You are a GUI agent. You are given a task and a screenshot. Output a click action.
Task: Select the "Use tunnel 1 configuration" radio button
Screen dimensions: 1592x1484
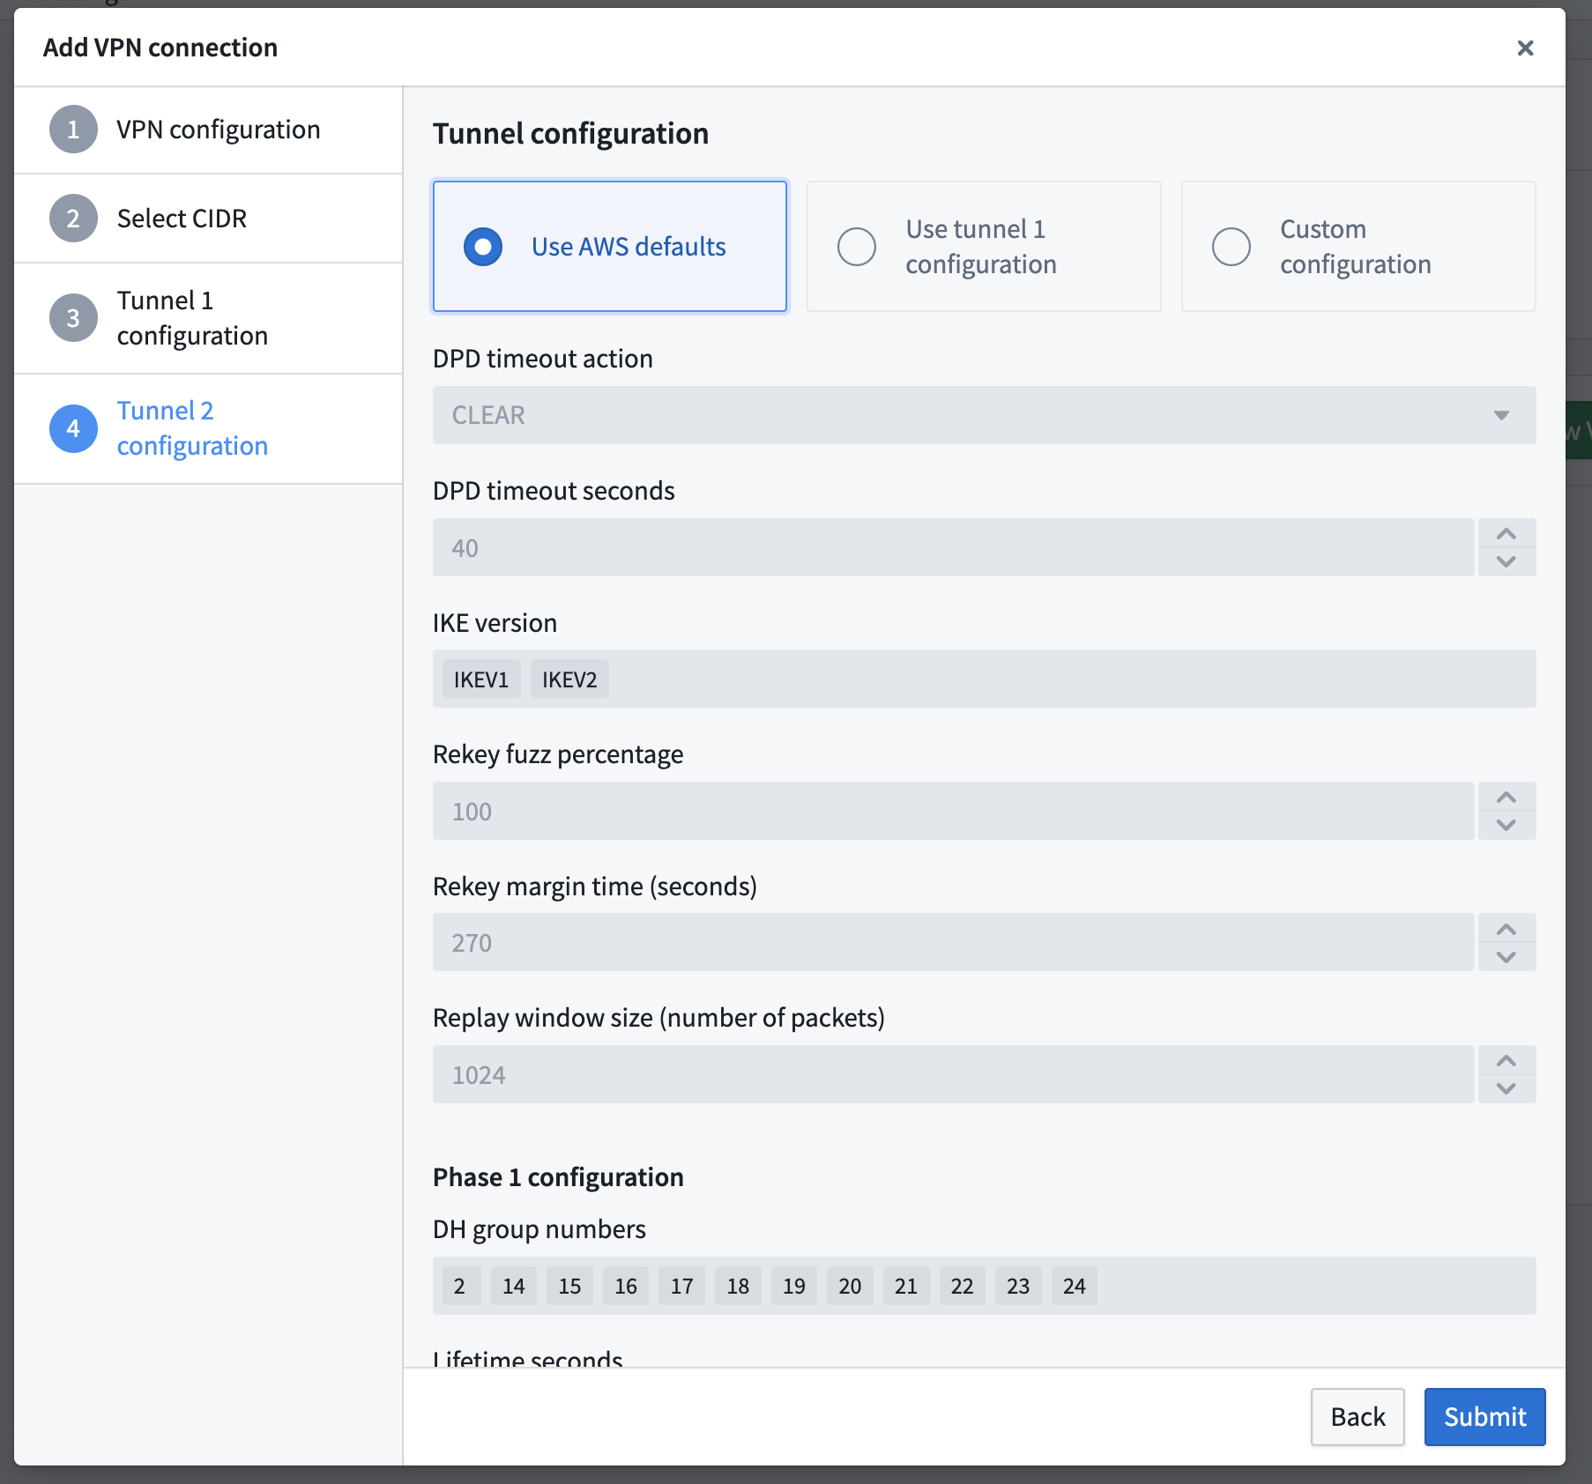click(x=855, y=247)
